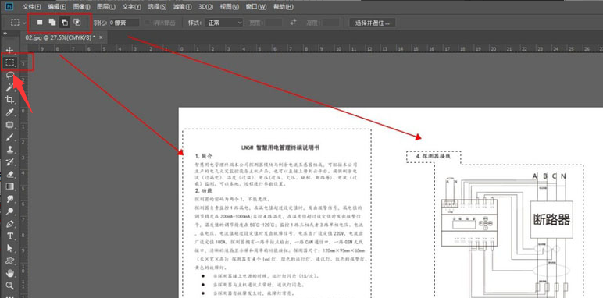Select the Pen tool

[x=9, y=223]
